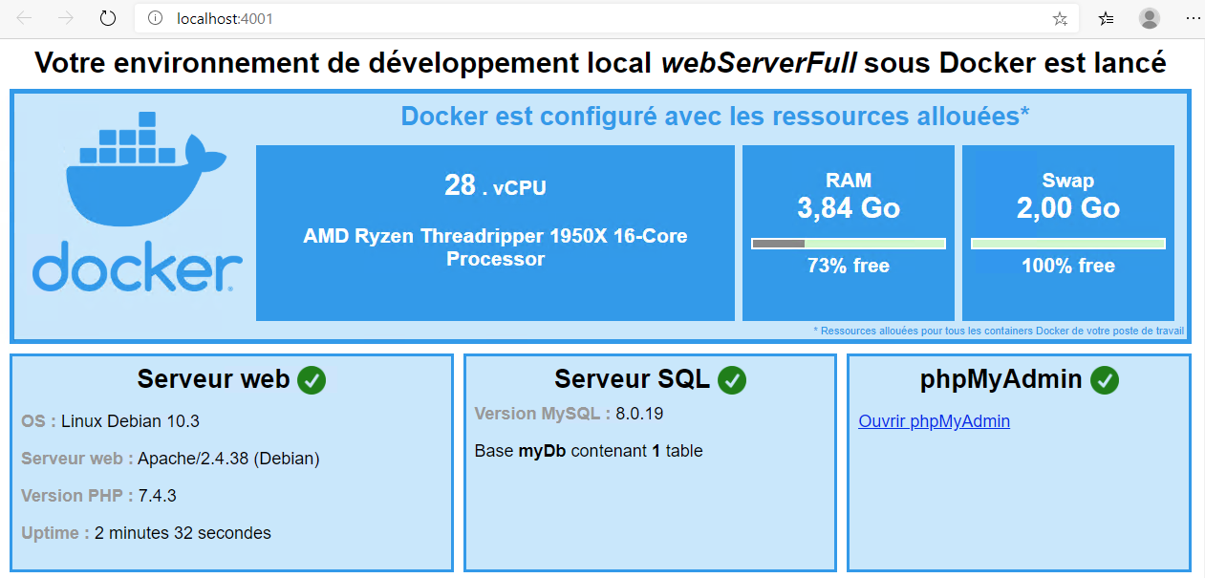Click the site info icon in address bar
Image resolution: width=1205 pixels, height=578 pixels.
[x=156, y=18]
